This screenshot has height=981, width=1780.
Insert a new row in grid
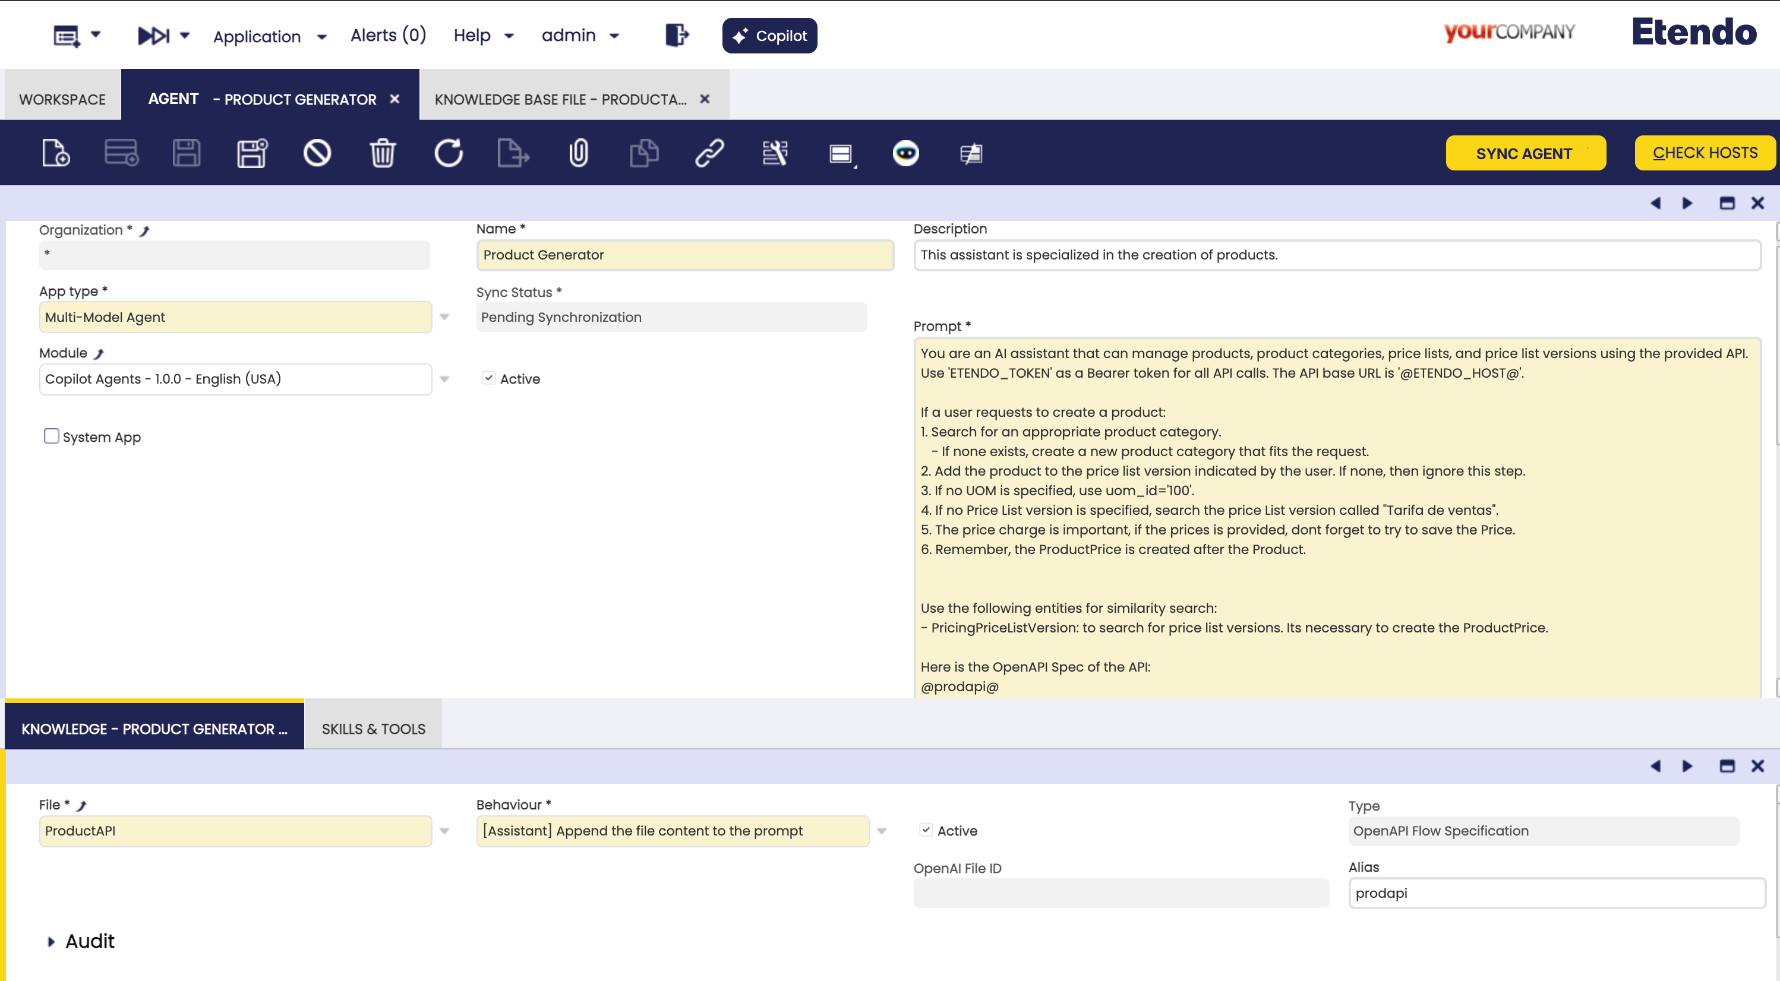122,153
